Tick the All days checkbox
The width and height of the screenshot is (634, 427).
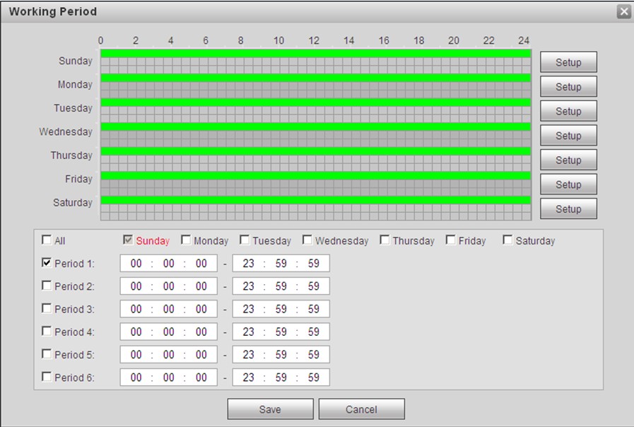tap(47, 240)
